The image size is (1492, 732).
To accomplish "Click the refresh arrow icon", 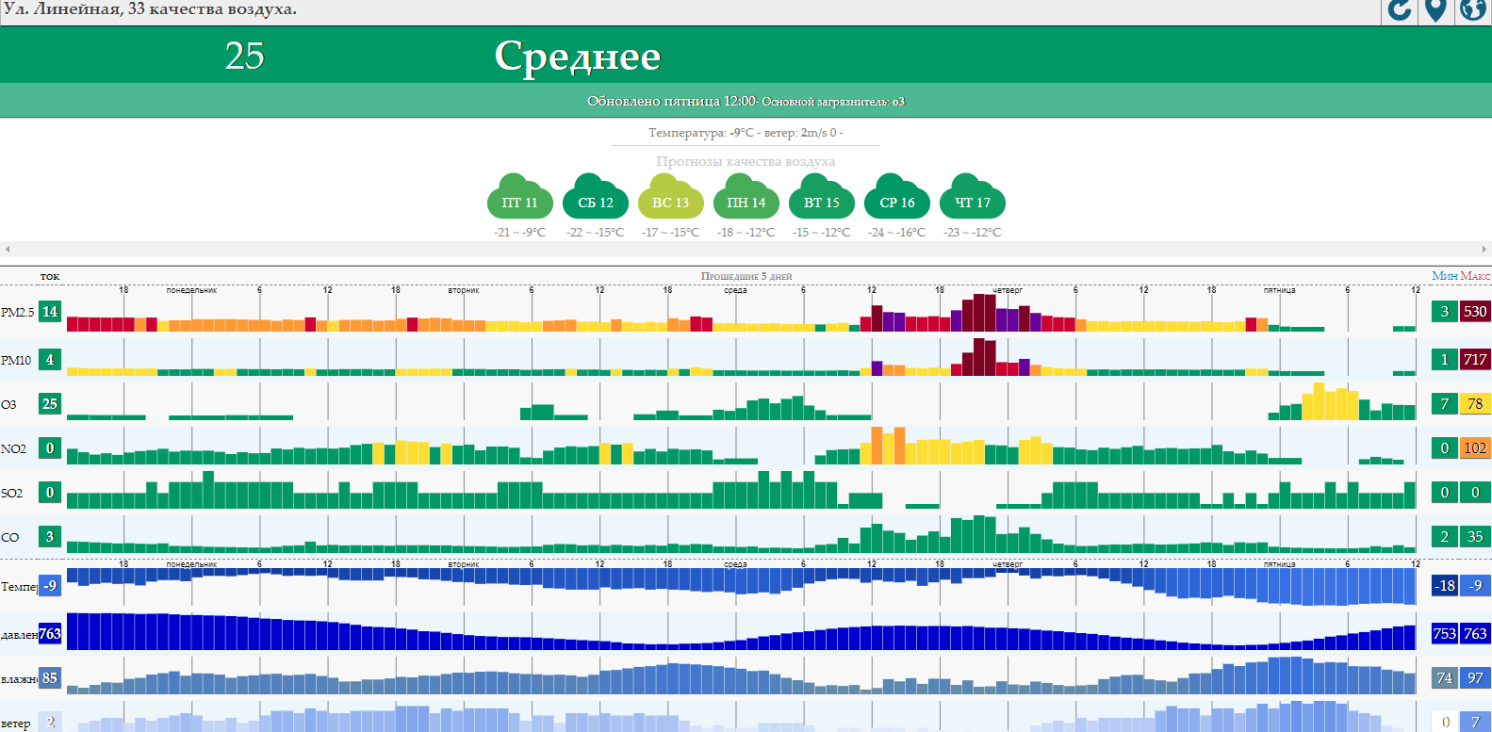I will tap(1400, 10).
